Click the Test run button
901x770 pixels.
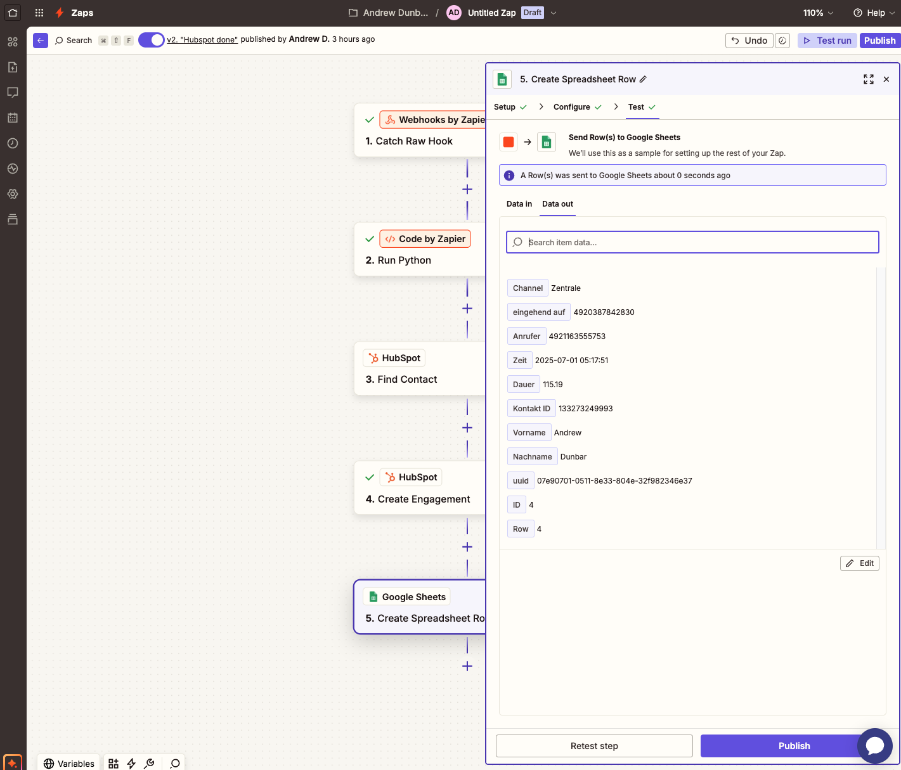(x=827, y=41)
